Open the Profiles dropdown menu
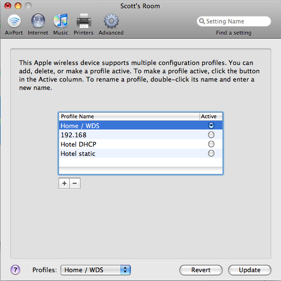The width and height of the screenshot is (281, 281). point(96,270)
